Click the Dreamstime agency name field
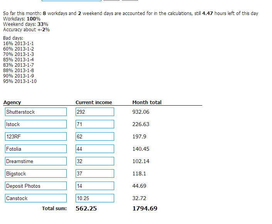Screen dimensions: 272x224 click(36, 161)
